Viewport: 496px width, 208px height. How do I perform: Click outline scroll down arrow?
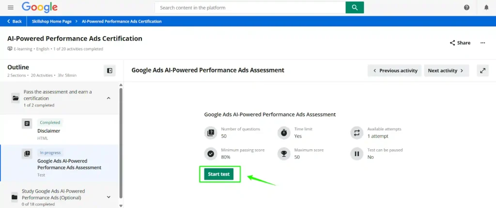[x=121, y=206]
